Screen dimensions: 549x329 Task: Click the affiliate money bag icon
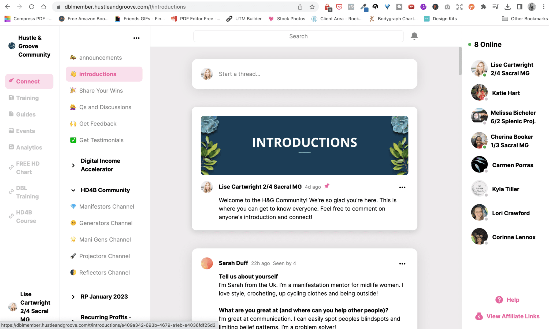pos(479,316)
